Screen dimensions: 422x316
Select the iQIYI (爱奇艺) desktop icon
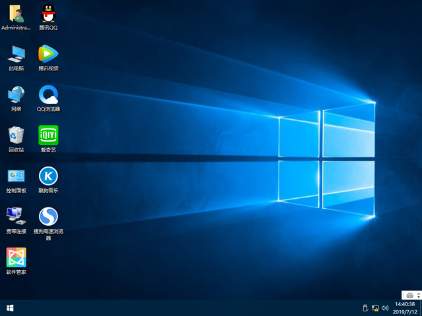[47, 135]
